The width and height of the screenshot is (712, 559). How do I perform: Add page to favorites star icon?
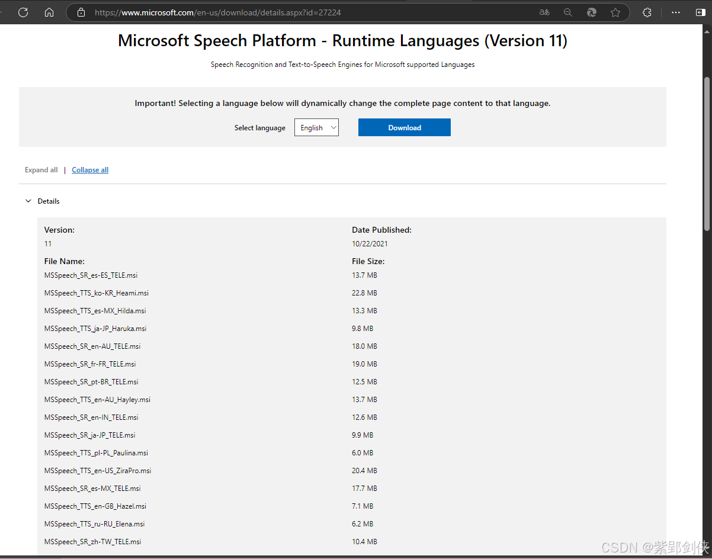[x=615, y=12]
